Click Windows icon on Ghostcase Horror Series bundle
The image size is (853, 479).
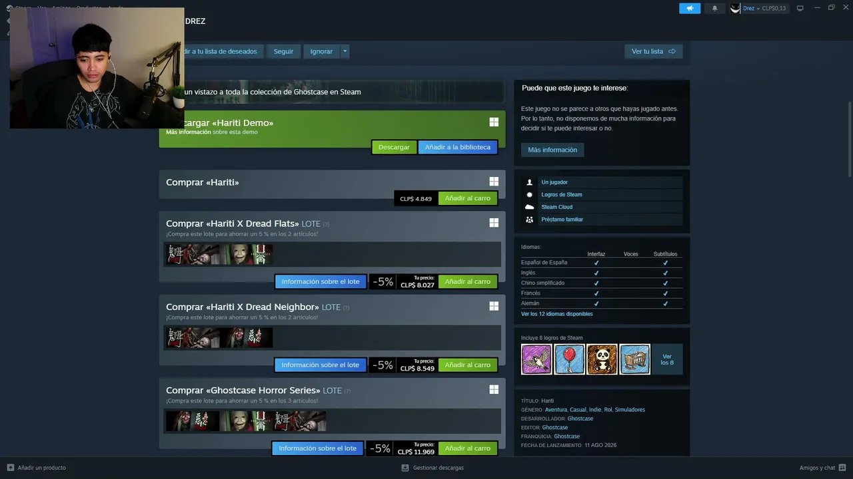coord(494,389)
